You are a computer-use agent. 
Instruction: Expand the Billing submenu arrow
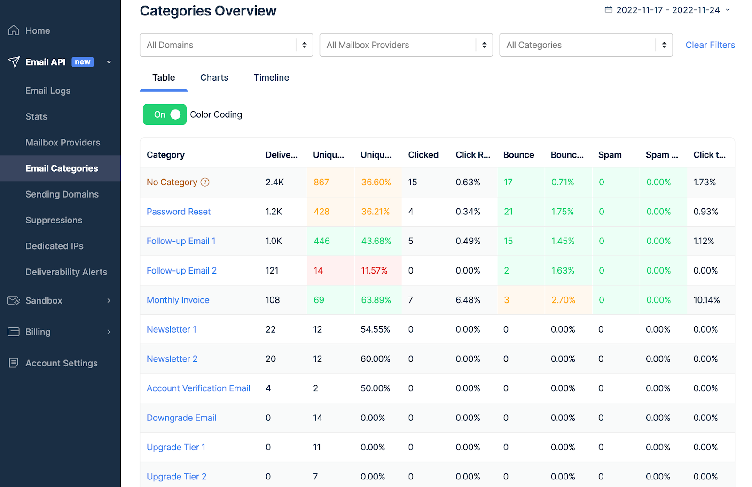(x=109, y=332)
